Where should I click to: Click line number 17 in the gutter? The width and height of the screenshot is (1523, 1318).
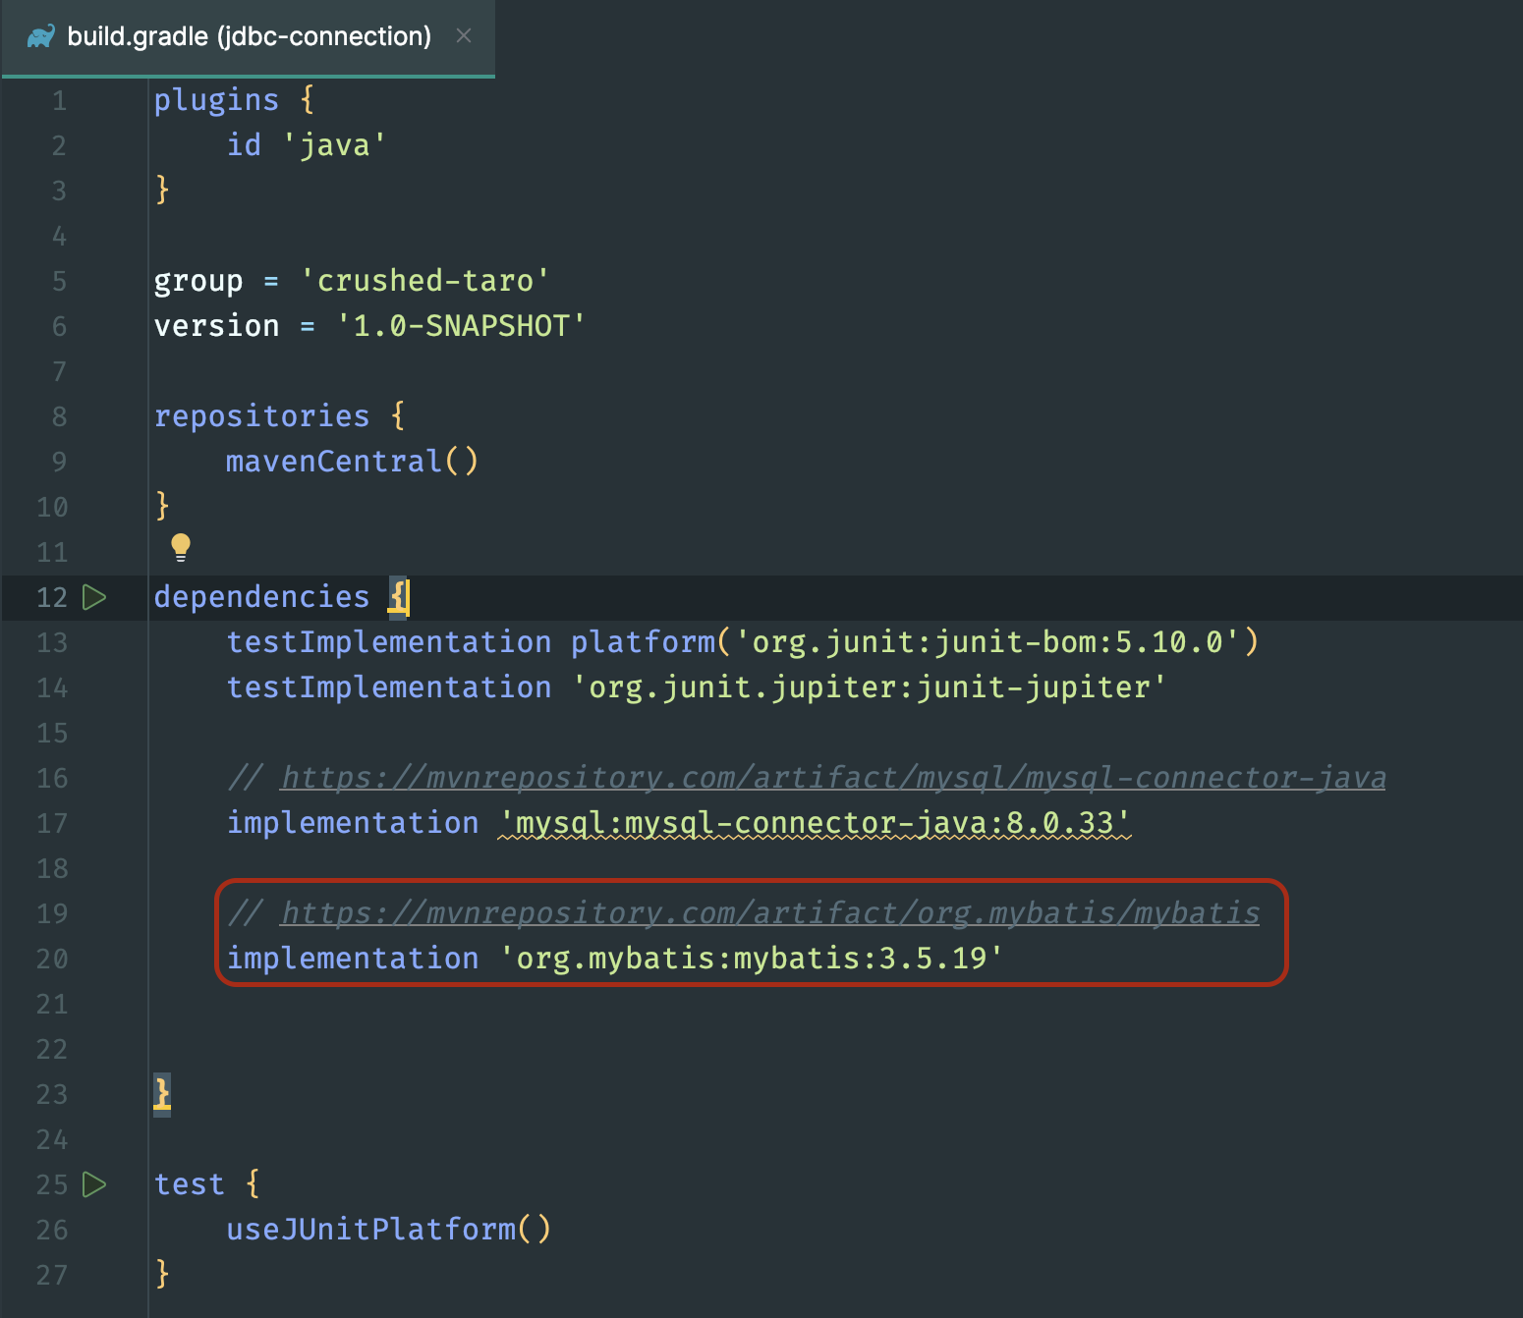point(52,823)
